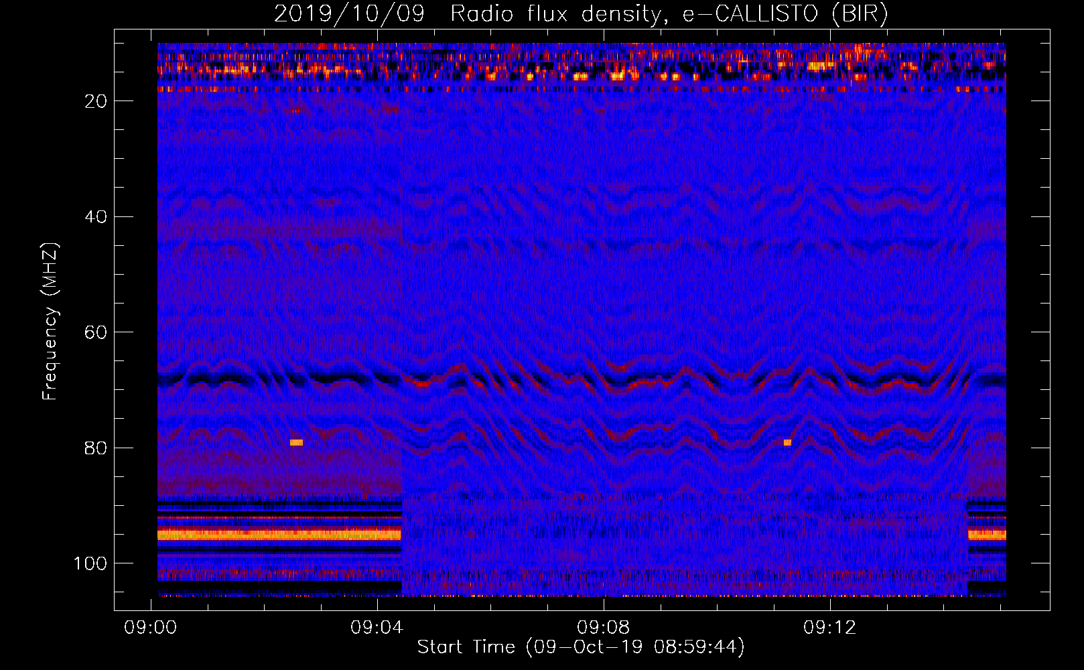Screen dimensions: 1084x670
Task: Click the 100 frequency tick label
Action: point(90,563)
